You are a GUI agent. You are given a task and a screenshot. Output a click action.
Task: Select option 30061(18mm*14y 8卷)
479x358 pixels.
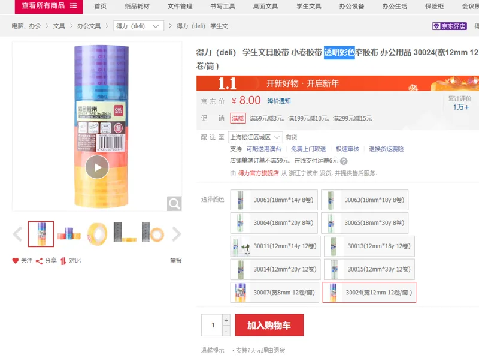pyautogui.click(x=274, y=200)
